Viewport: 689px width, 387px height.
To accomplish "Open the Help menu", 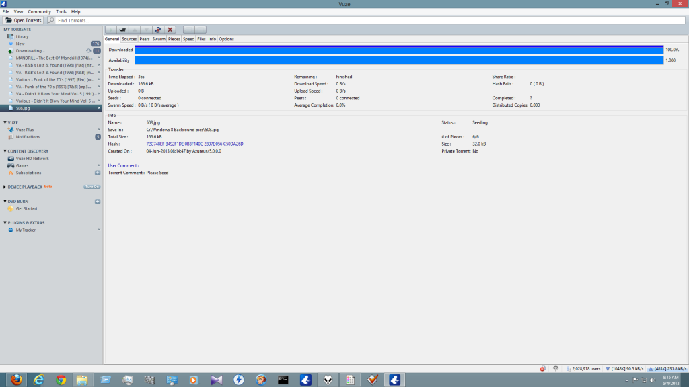I will [75, 12].
